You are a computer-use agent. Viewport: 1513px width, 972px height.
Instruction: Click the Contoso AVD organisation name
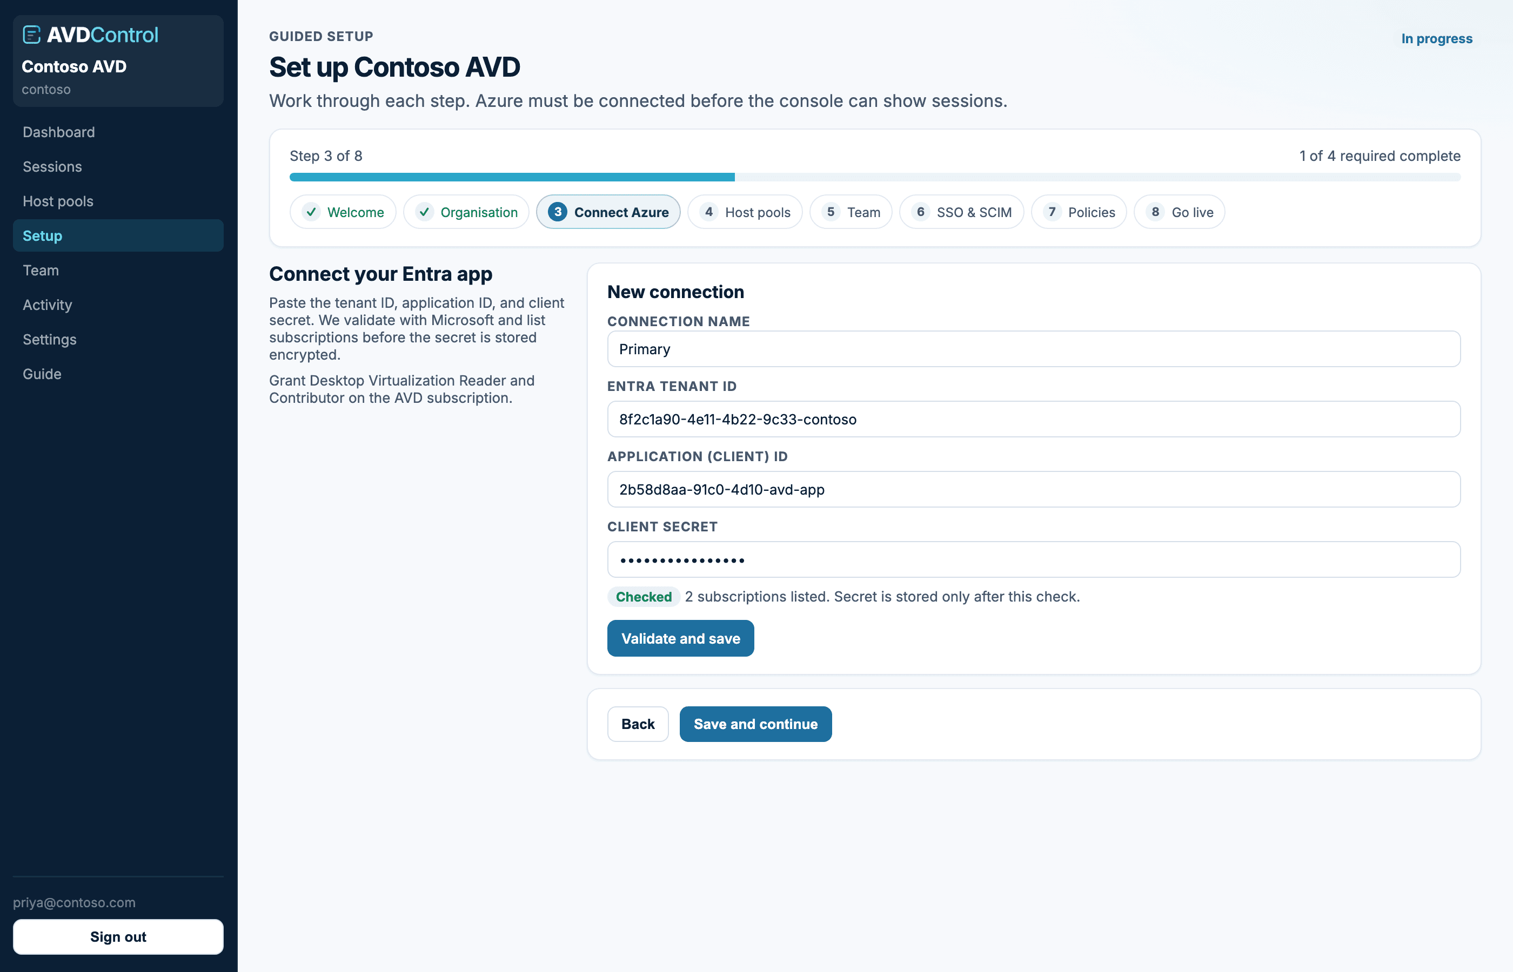point(75,66)
